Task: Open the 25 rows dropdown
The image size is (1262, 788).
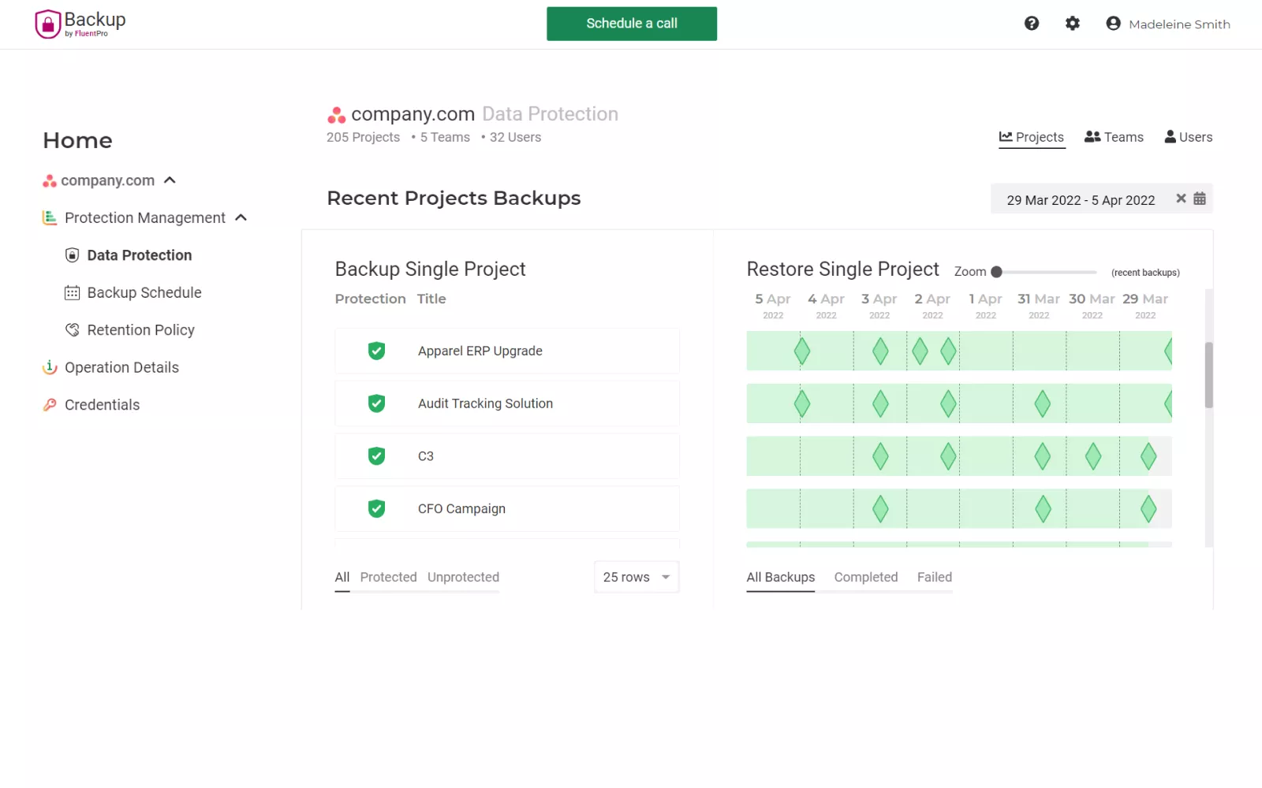Action: click(636, 577)
